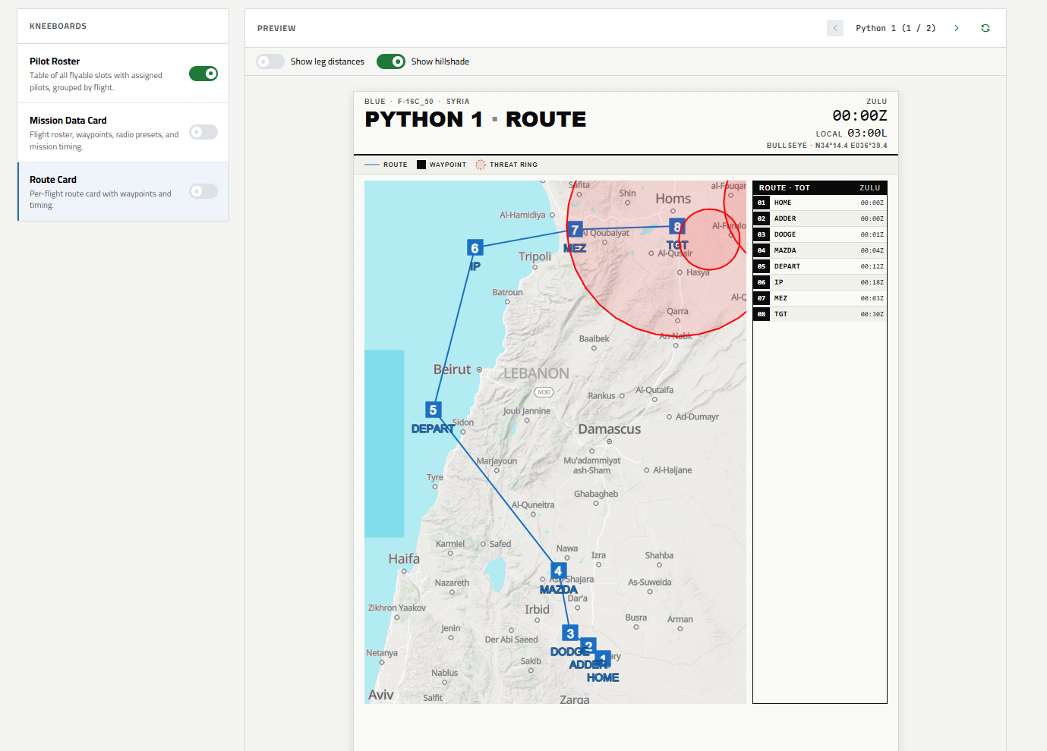Viewport: 1047px width, 751px height.
Task: Select the Mission Data Card entry
Action: 123,133
